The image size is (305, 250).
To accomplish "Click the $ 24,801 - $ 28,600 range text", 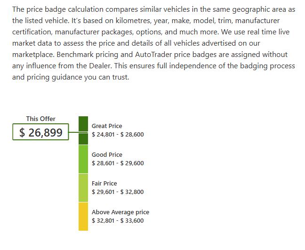I will [118, 135].
